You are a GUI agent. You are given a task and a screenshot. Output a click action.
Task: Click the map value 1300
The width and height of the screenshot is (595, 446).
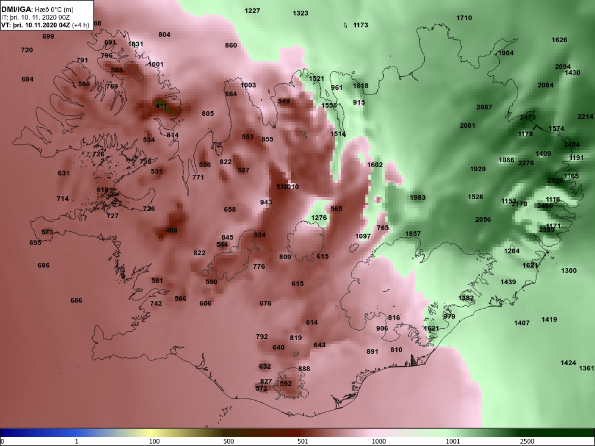coord(569,271)
